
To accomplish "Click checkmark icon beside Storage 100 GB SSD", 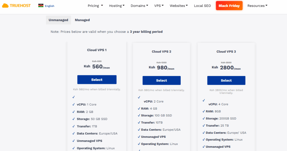I will pos(139,115).
